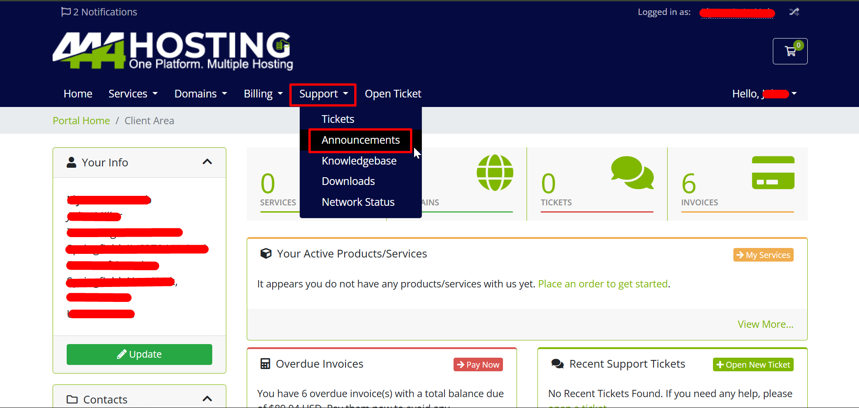Click the green globe domains icon
Image resolution: width=859 pixels, height=408 pixels.
click(495, 173)
